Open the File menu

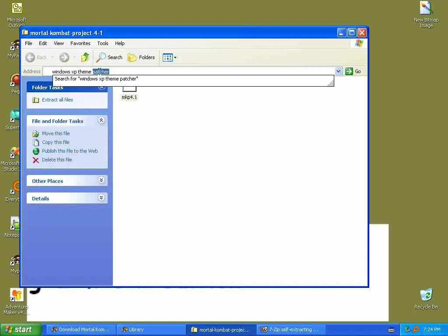pos(28,43)
